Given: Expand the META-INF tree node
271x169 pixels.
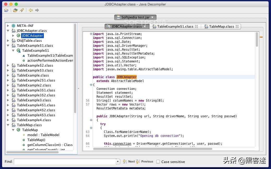Looking at the screenshot, I should pyautogui.click(x=8, y=26).
